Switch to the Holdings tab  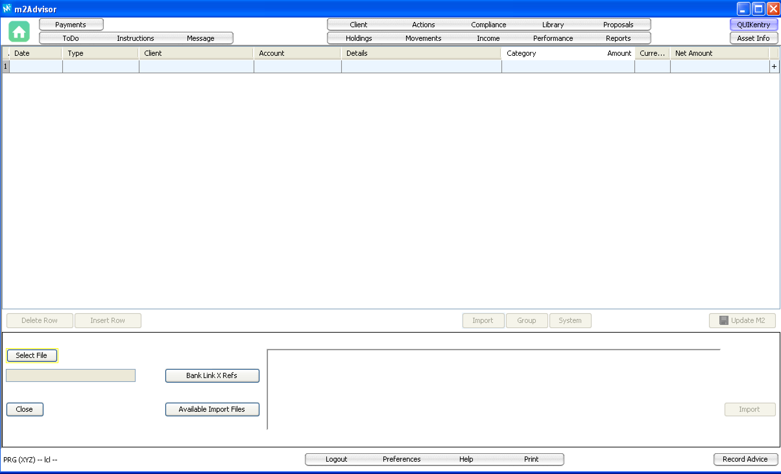[x=359, y=38]
